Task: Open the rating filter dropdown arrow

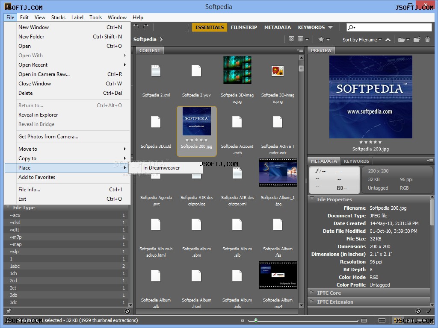Action: pos(328,40)
